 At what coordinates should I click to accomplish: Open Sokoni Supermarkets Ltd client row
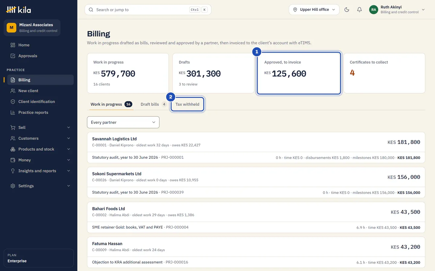[256, 177]
